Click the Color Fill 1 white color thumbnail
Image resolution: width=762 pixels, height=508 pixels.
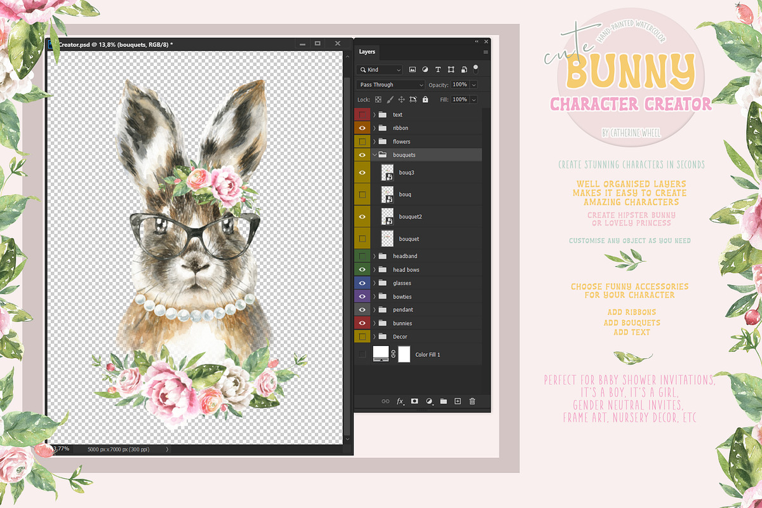click(380, 354)
